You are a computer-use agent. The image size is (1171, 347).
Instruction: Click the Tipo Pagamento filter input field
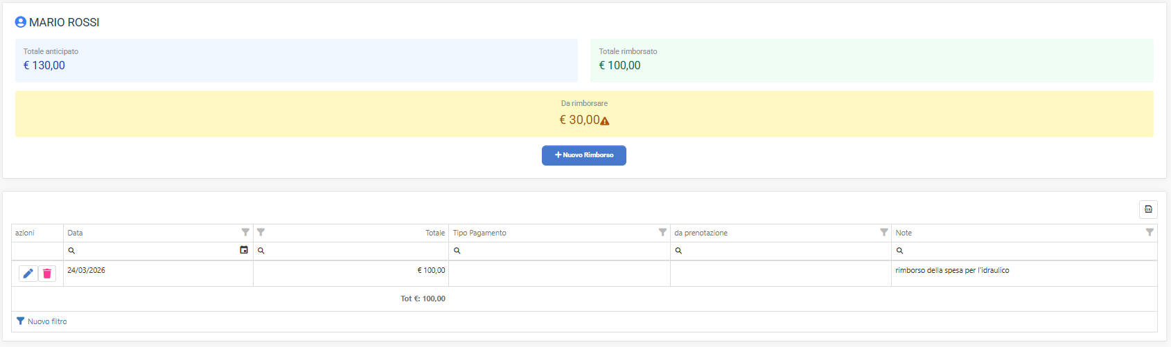pyautogui.click(x=563, y=251)
